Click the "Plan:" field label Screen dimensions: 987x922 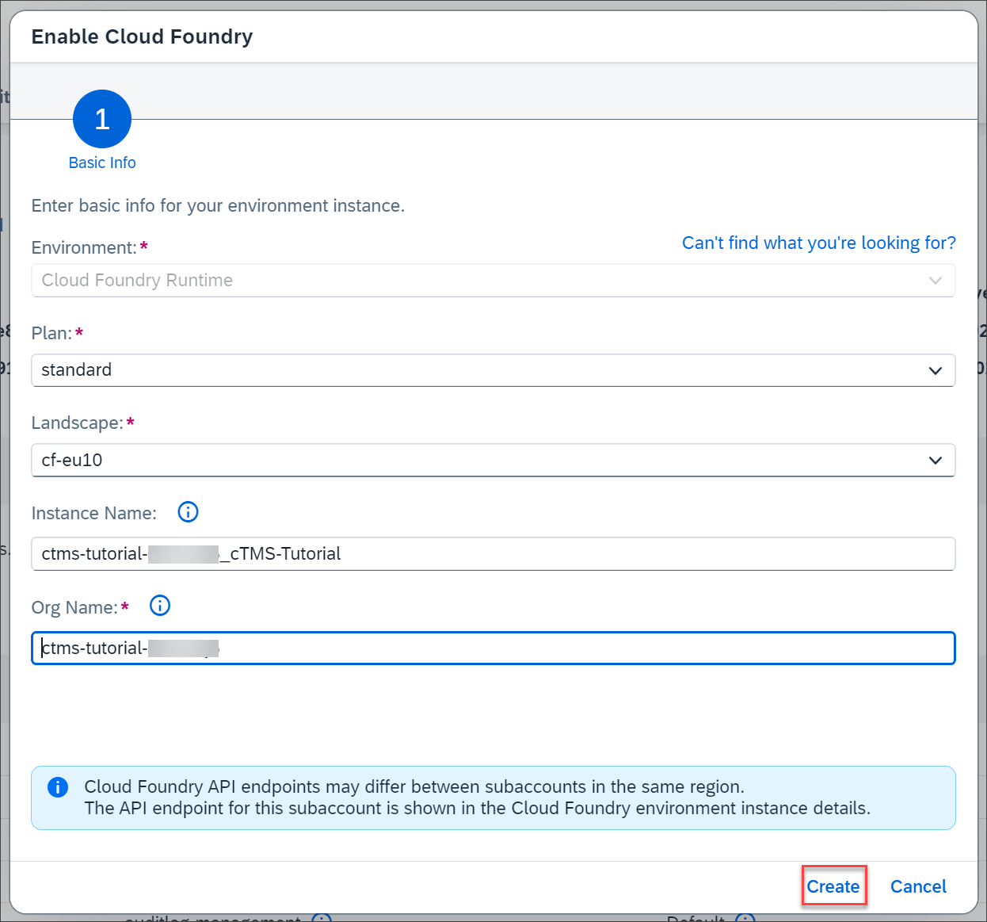51,333
